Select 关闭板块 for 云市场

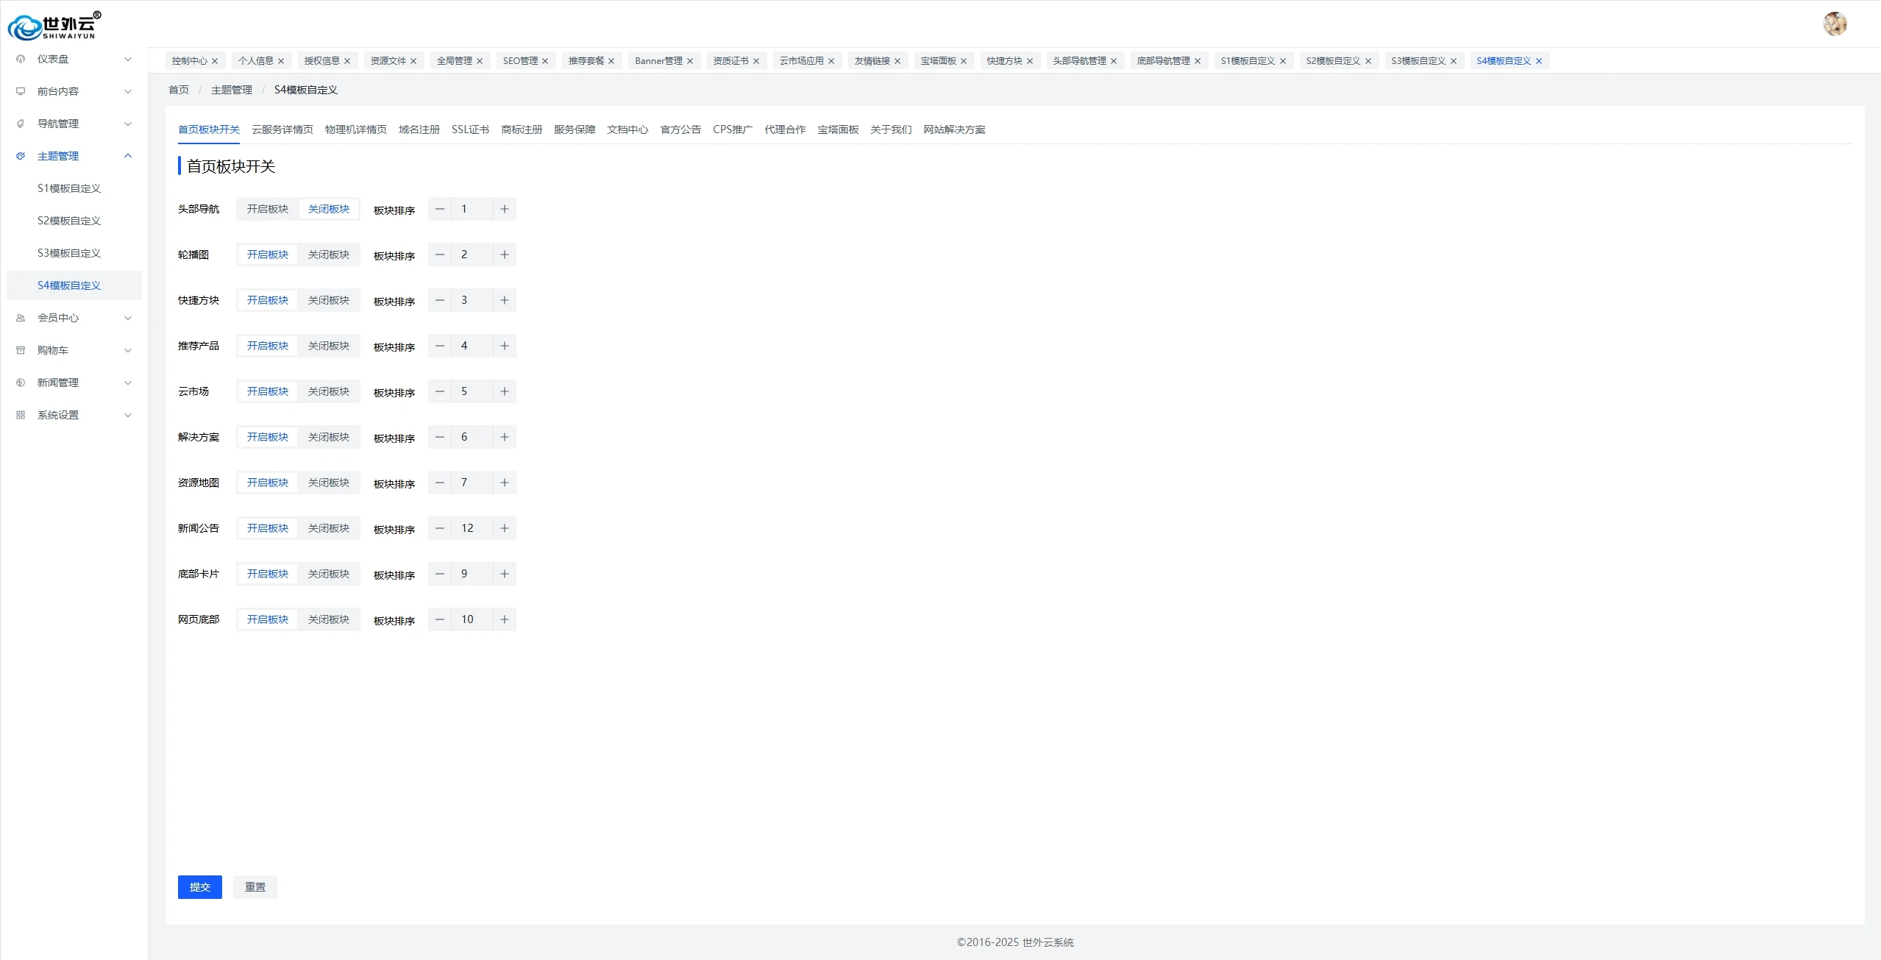click(x=329, y=391)
